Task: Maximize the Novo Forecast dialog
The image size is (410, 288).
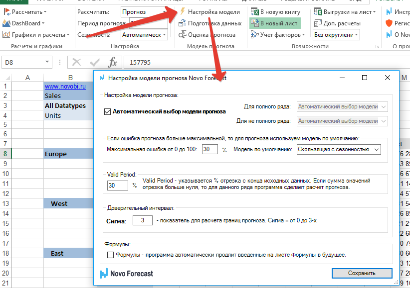Action: tap(365, 78)
